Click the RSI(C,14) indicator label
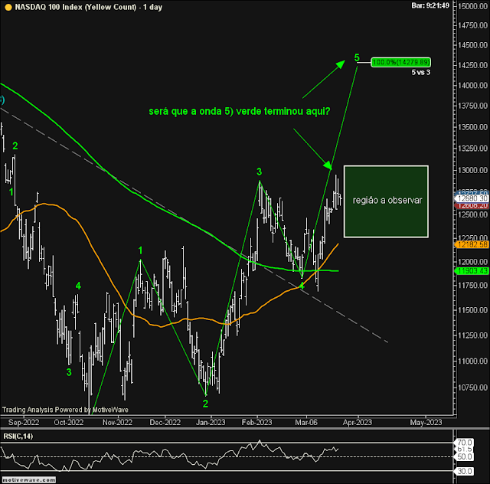 [18, 437]
